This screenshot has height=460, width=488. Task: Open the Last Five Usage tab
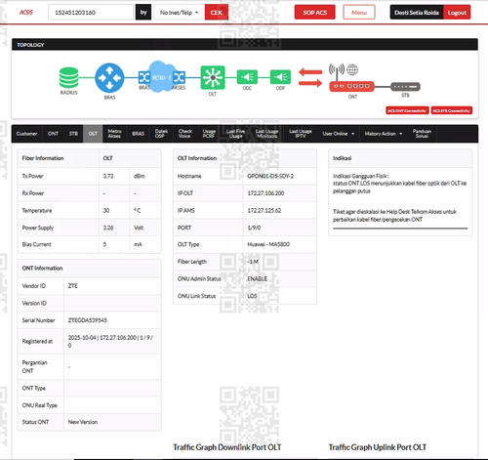235,134
